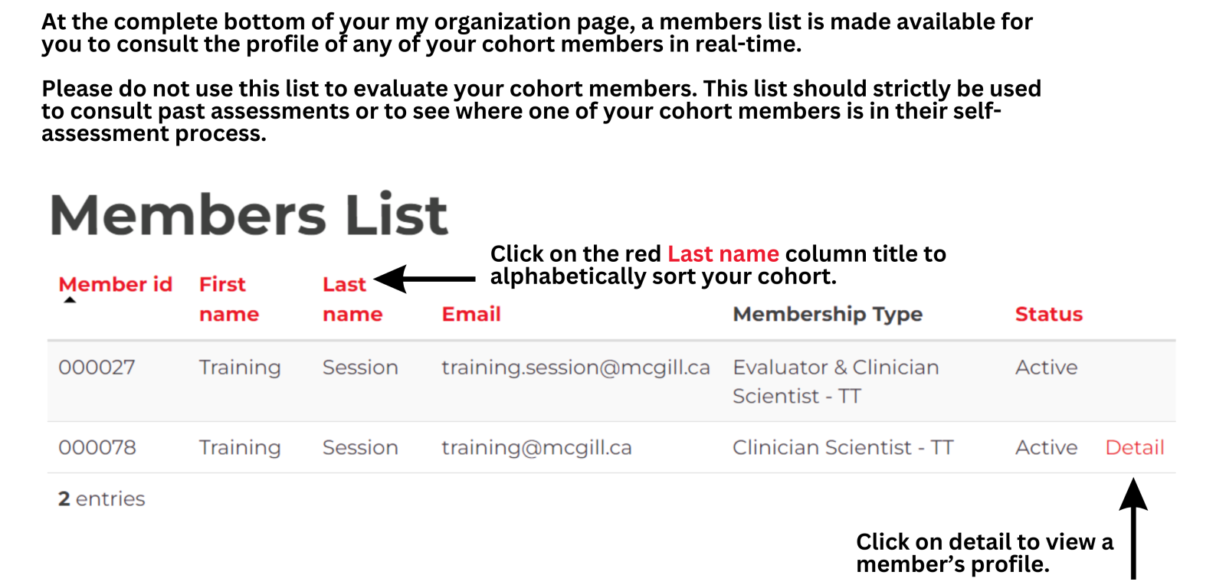Click training.session@mcgill.ca email address
1226x585 pixels.
coord(575,368)
